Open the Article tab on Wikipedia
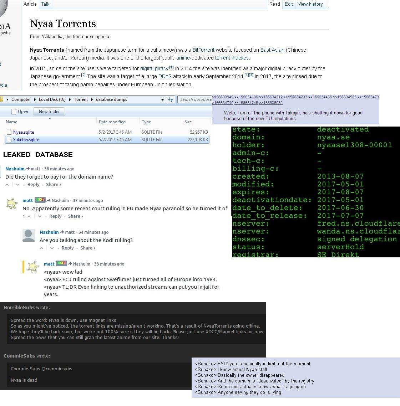The image size is (400, 406). pos(30,4)
